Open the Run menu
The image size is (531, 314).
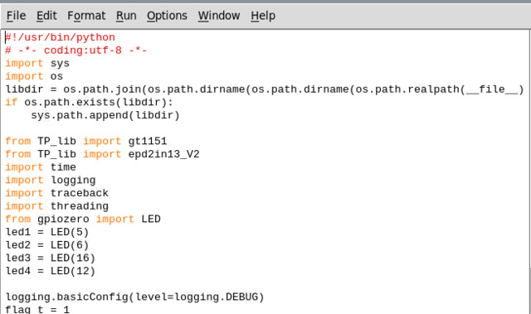[x=126, y=16]
